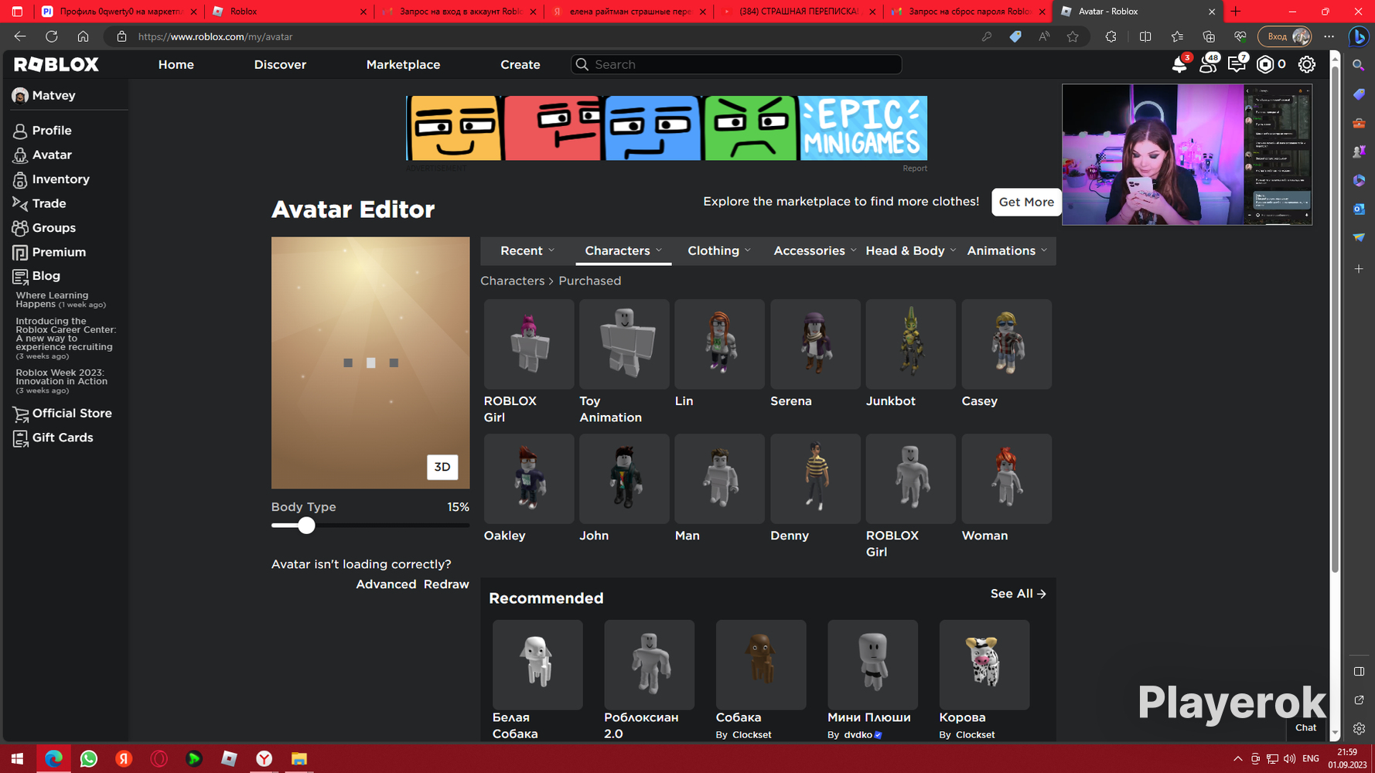Go to the Home nav item
This screenshot has height=773, width=1375.
click(176, 65)
